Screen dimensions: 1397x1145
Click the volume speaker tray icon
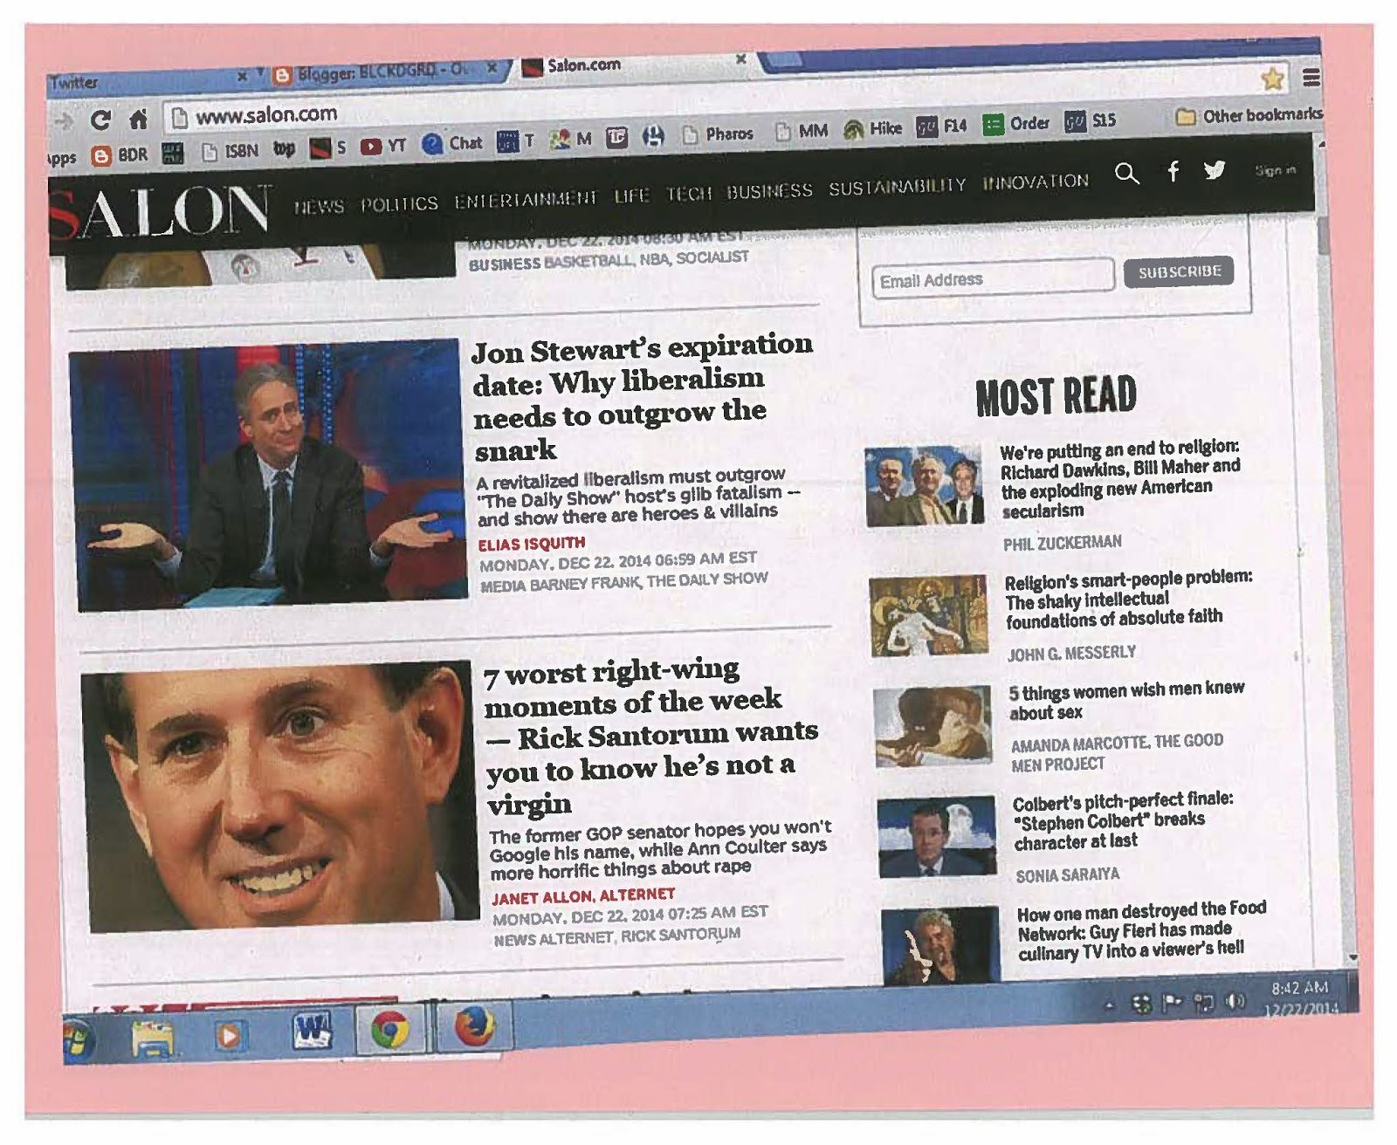point(1235,1001)
